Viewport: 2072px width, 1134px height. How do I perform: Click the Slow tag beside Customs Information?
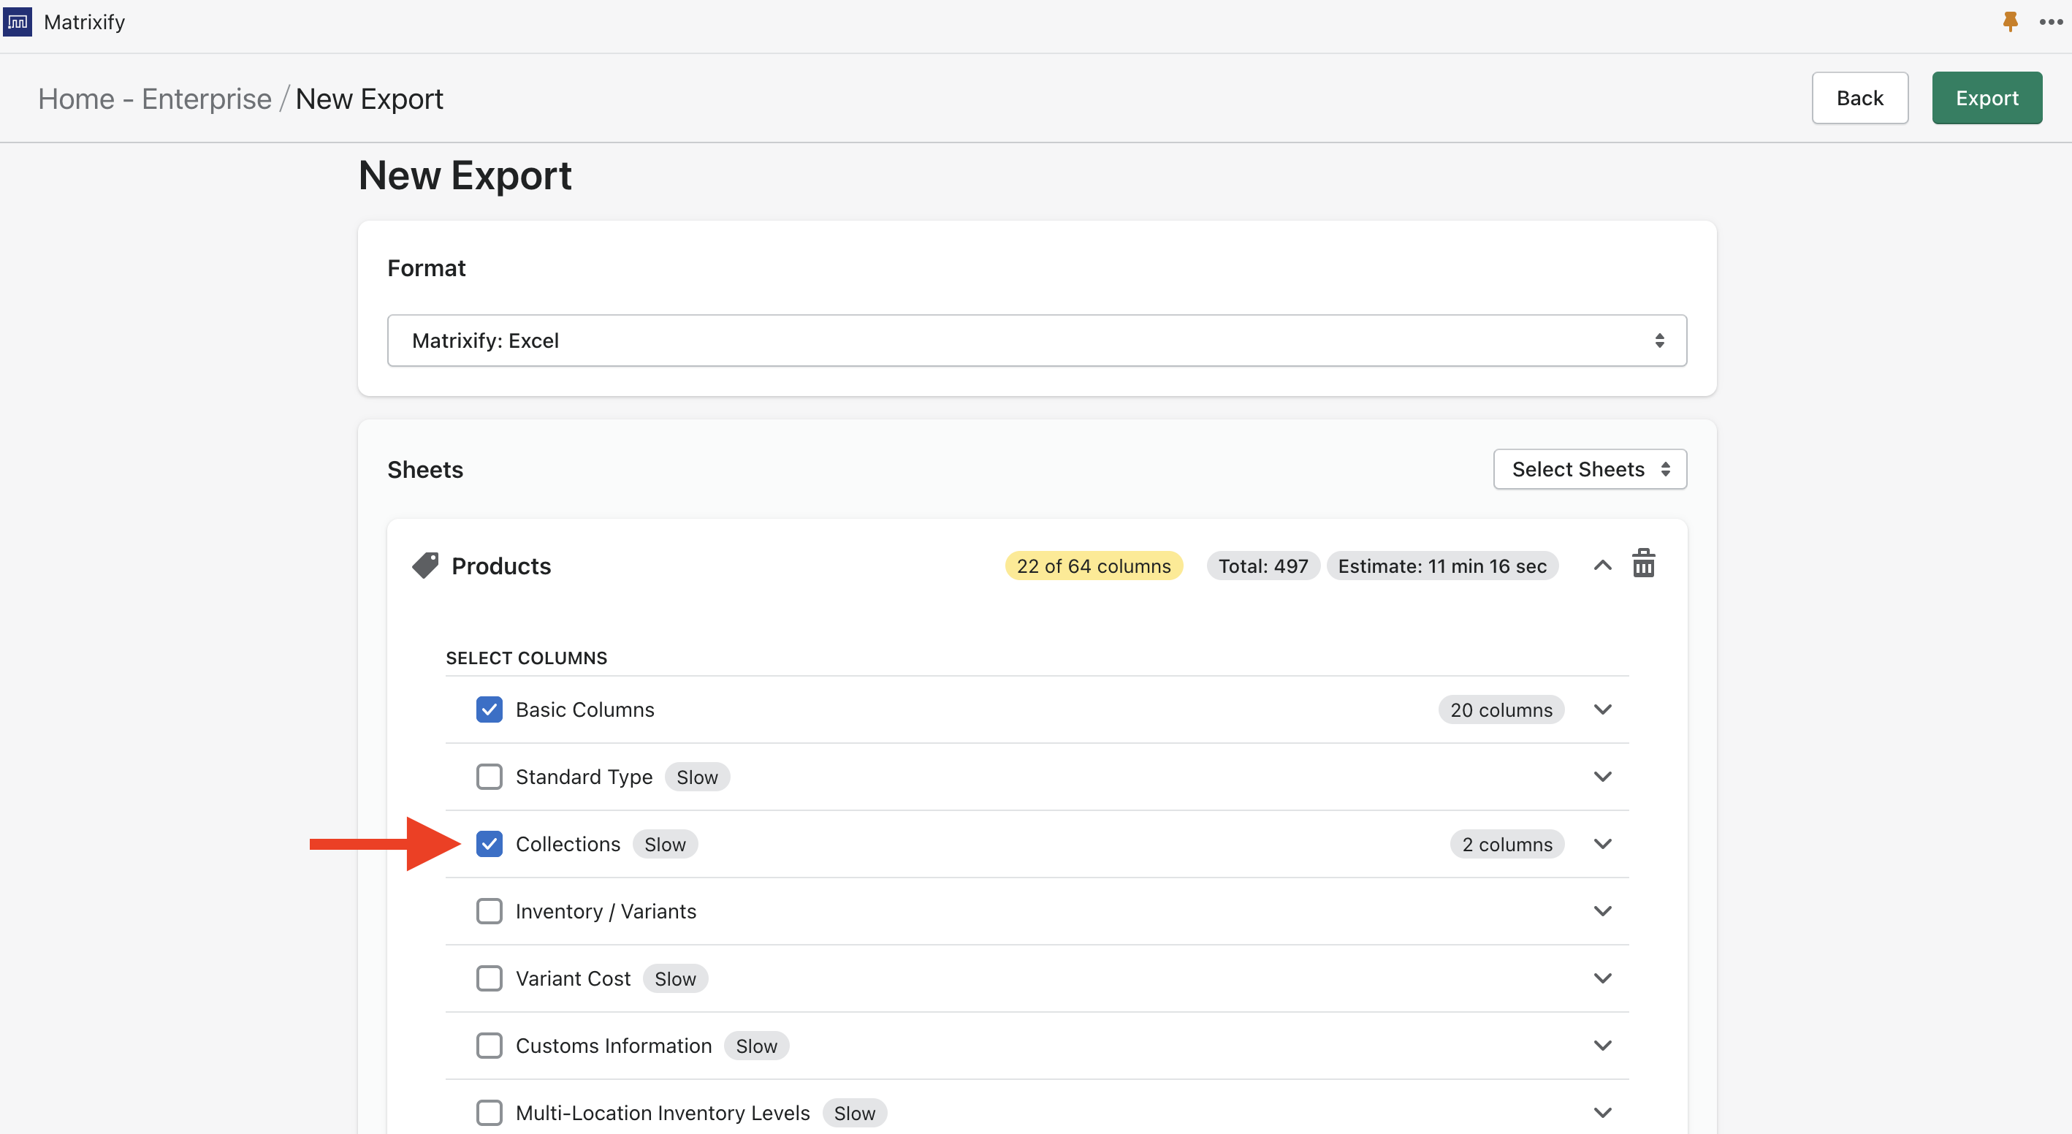tap(756, 1046)
